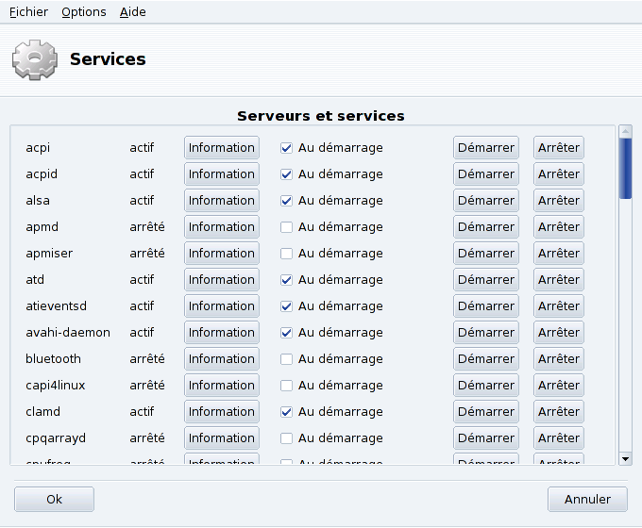Open the Fichier menu
This screenshot has width=642, height=528.
[x=28, y=12]
